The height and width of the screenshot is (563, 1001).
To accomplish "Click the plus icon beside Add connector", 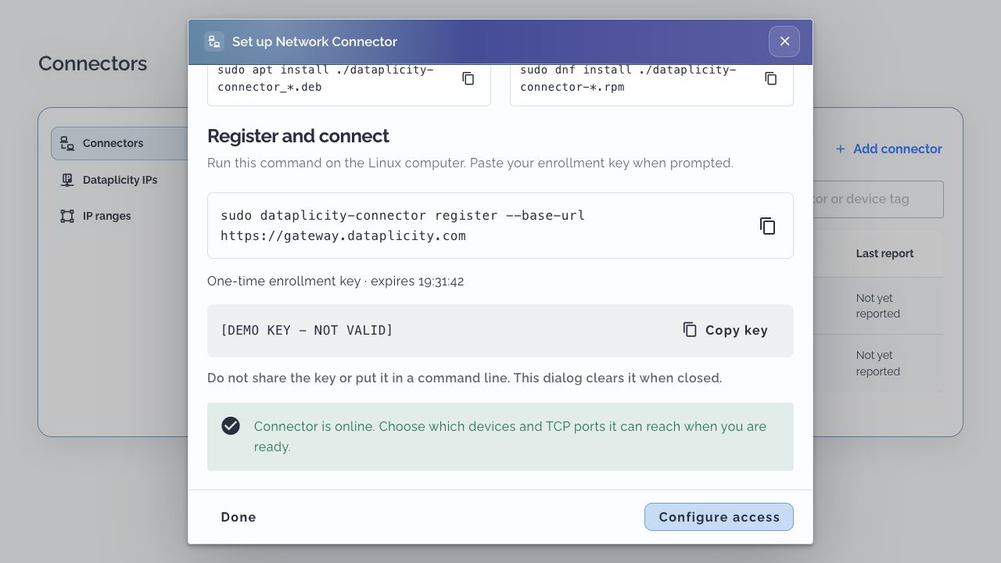I will pyautogui.click(x=841, y=149).
